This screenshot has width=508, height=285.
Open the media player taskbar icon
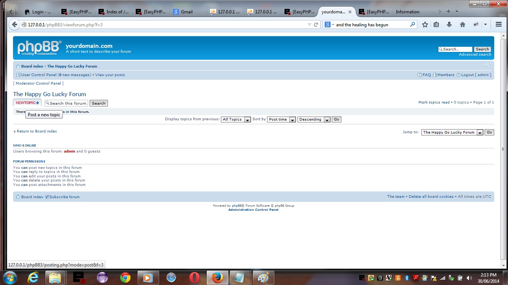pyautogui.click(x=148, y=277)
